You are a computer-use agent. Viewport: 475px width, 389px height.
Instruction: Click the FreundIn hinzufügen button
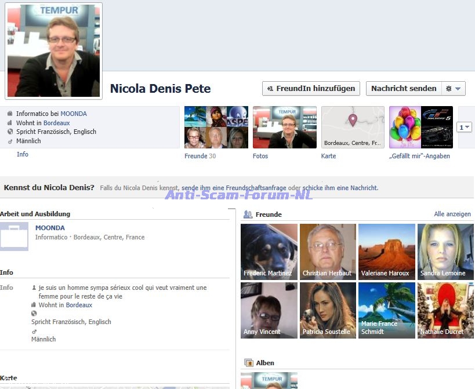pyautogui.click(x=311, y=89)
